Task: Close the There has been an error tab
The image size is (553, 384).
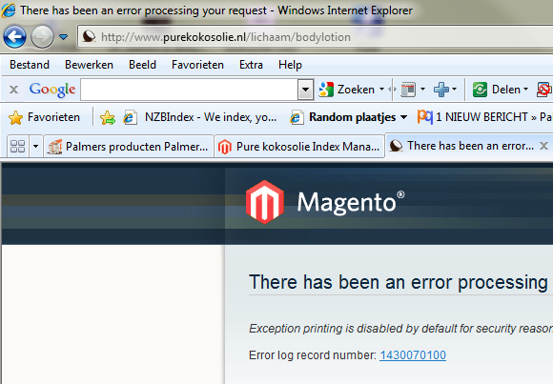Action: click(x=543, y=146)
